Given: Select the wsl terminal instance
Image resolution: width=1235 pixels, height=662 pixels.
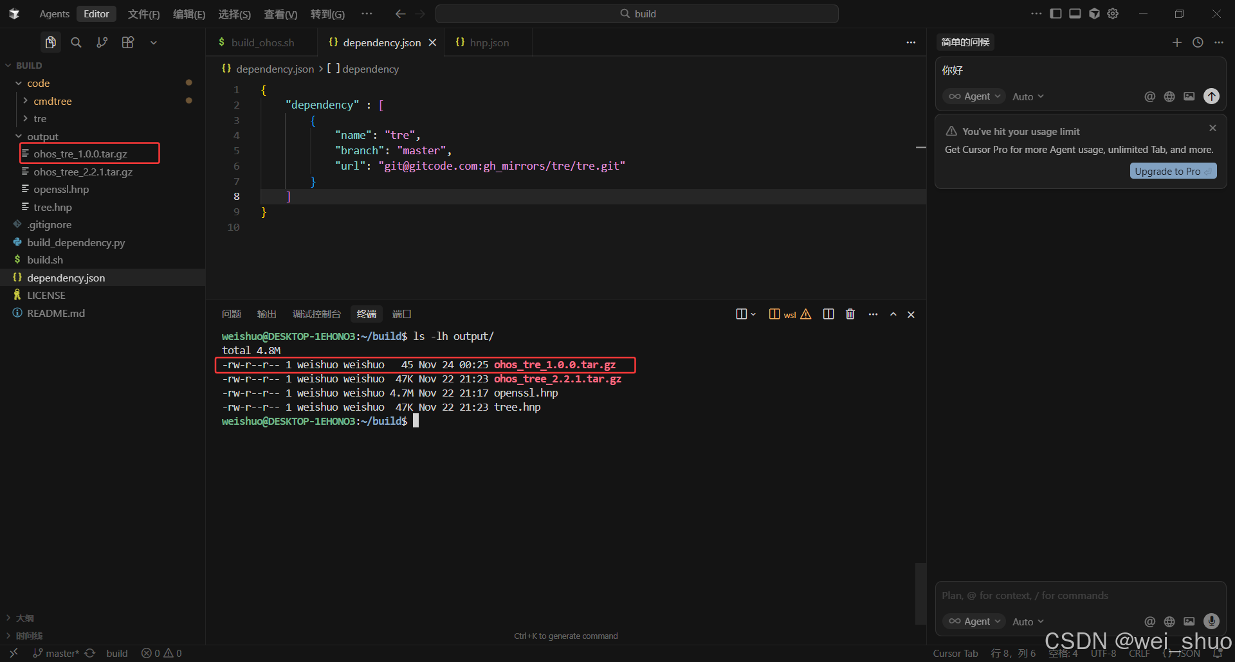Looking at the screenshot, I should coord(790,314).
